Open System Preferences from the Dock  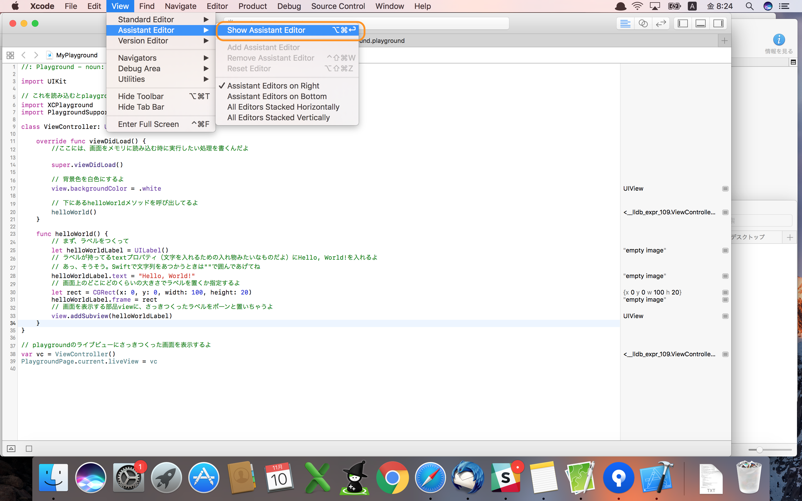[129, 477]
